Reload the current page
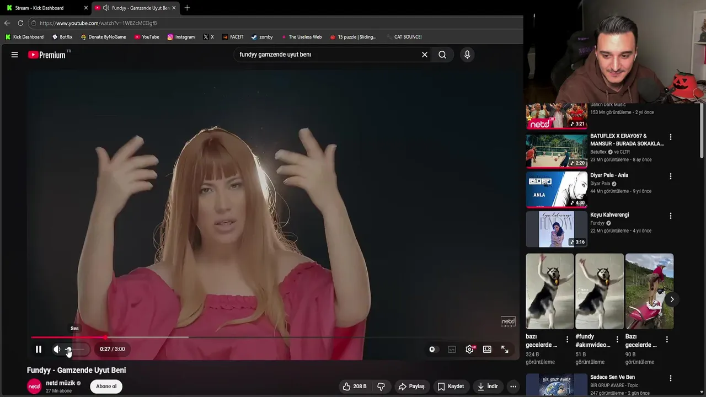Screen dimensions: 706x397 pos(20,23)
